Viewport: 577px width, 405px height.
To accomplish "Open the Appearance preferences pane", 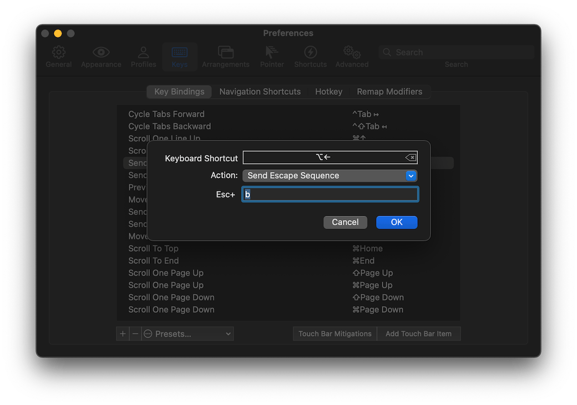I will [x=101, y=57].
